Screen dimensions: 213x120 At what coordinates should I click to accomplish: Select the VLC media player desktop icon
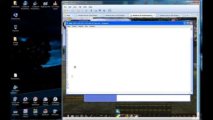[x=55, y=5]
